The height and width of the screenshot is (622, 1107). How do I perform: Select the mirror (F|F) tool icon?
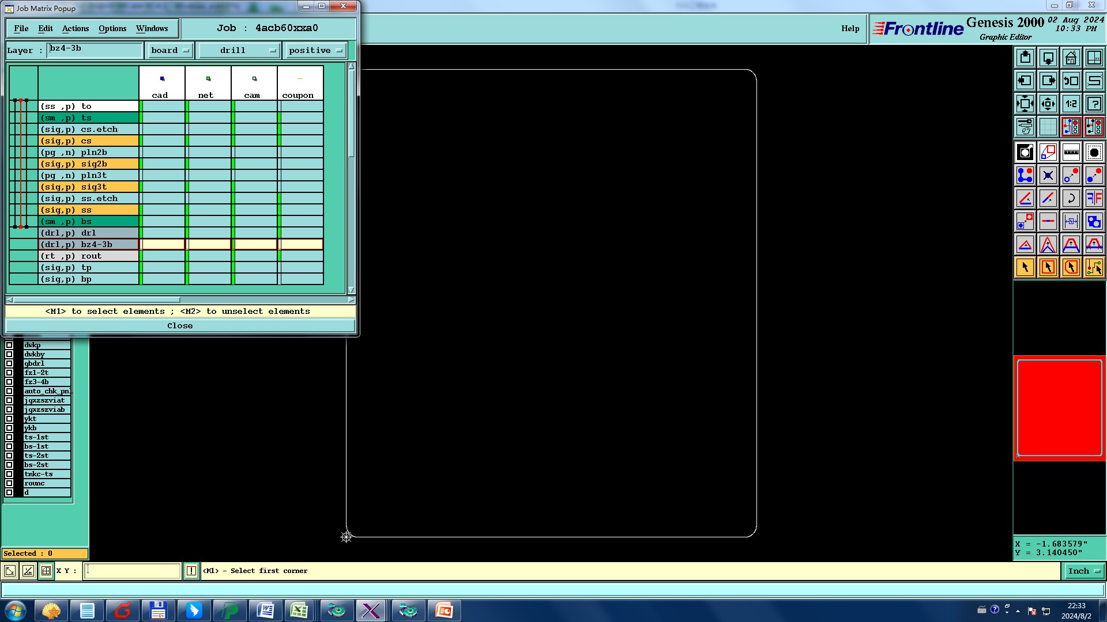point(1094,198)
